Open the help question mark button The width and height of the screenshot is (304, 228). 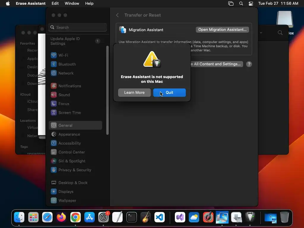(x=249, y=64)
